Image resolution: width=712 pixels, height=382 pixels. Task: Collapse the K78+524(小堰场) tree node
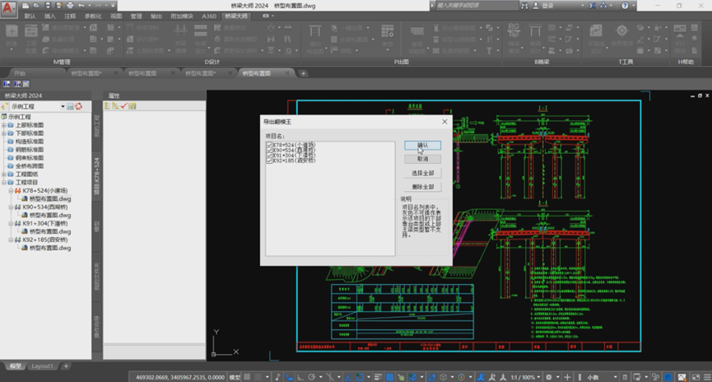coord(11,191)
